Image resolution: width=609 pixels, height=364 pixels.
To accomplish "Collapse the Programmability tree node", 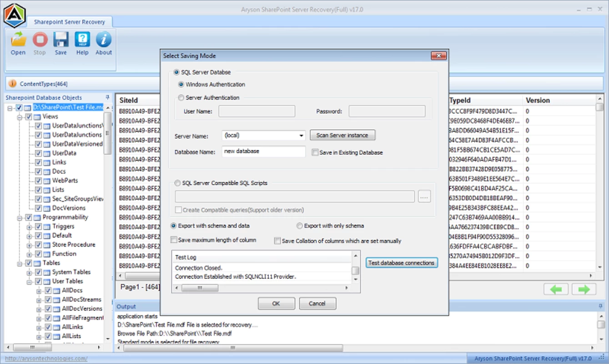I will coord(20,217).
